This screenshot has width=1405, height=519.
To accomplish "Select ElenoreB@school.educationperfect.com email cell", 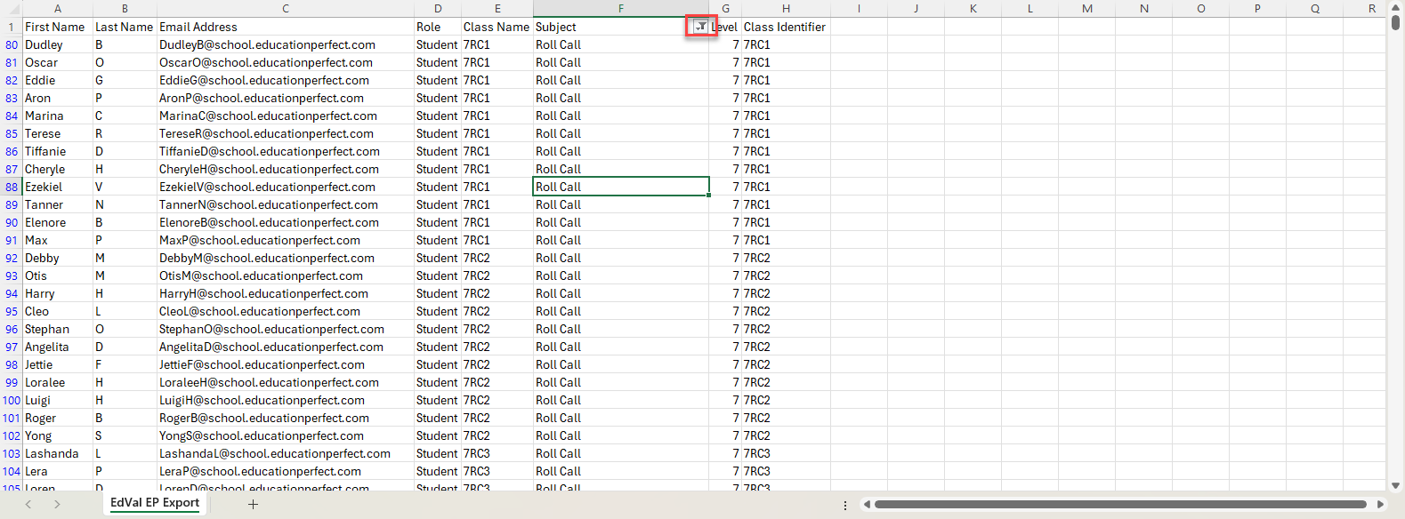I will (286, 222).
